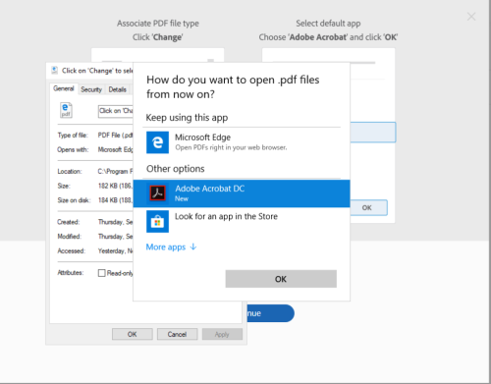Click the disabled Apply button in Properties window
The image size is (491, 384).
[x=222, y=334]
